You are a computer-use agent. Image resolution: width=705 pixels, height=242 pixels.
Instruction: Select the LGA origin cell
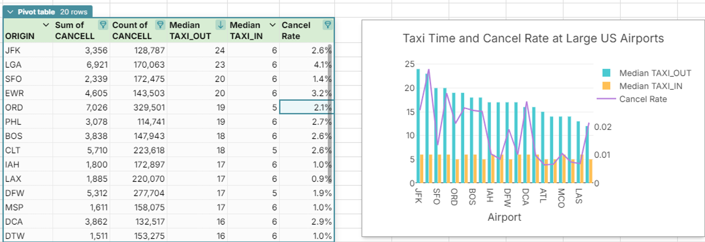pyautogui.click(x=28, y=64)
